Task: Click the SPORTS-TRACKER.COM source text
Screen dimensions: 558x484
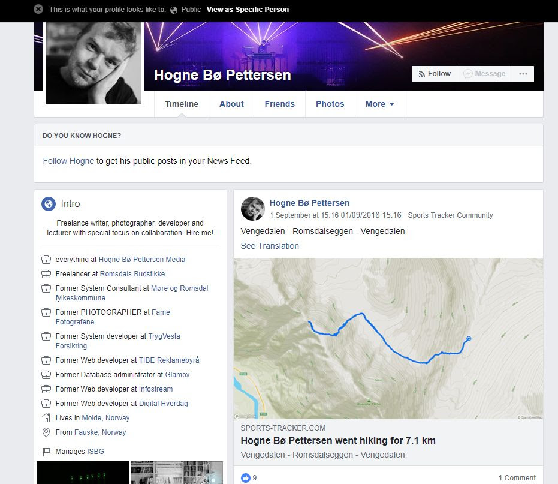Action: click(283, 428)
